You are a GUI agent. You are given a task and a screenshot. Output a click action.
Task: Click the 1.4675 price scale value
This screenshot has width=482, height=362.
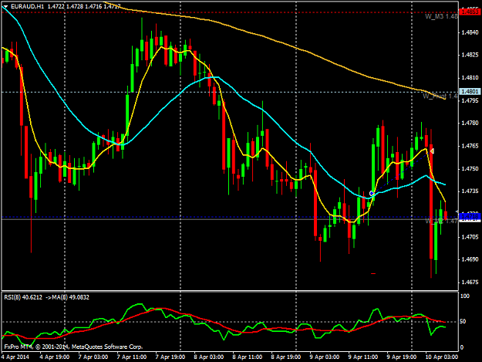pyautogui.click(x=470, y=282)
